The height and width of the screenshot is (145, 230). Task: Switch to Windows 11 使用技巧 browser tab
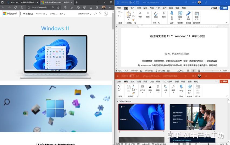point(22,2)
